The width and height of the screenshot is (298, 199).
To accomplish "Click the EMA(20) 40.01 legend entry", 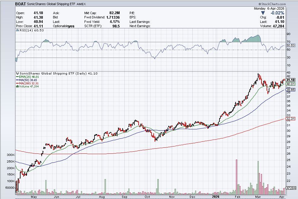I will (27, 77).
